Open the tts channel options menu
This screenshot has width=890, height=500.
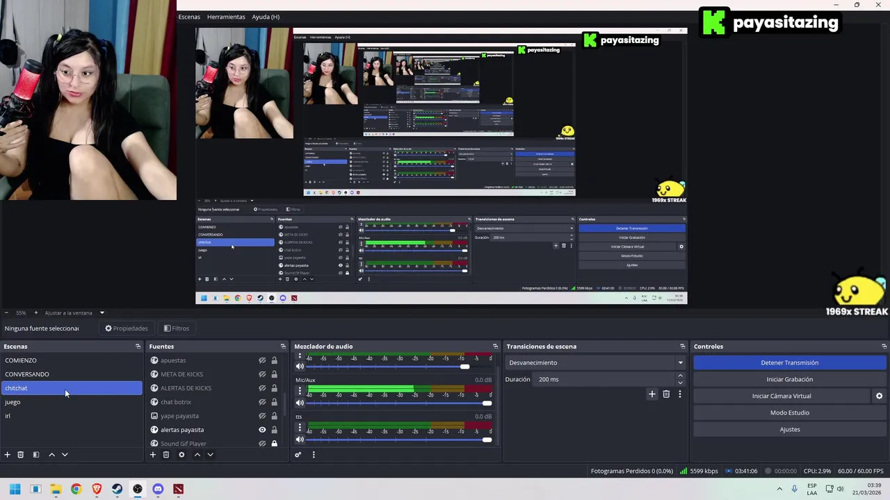point(300,427)
